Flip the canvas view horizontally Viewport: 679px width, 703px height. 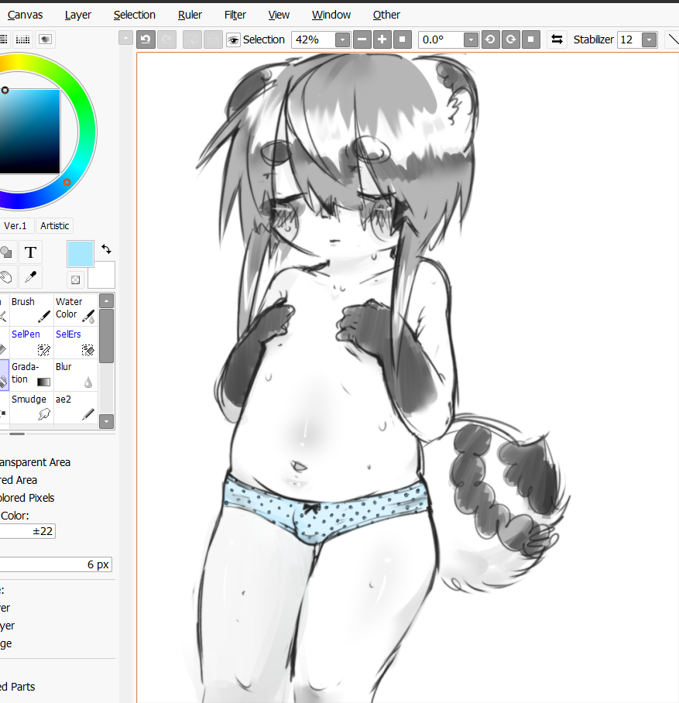pyautogui.click(x=556, y=39)
